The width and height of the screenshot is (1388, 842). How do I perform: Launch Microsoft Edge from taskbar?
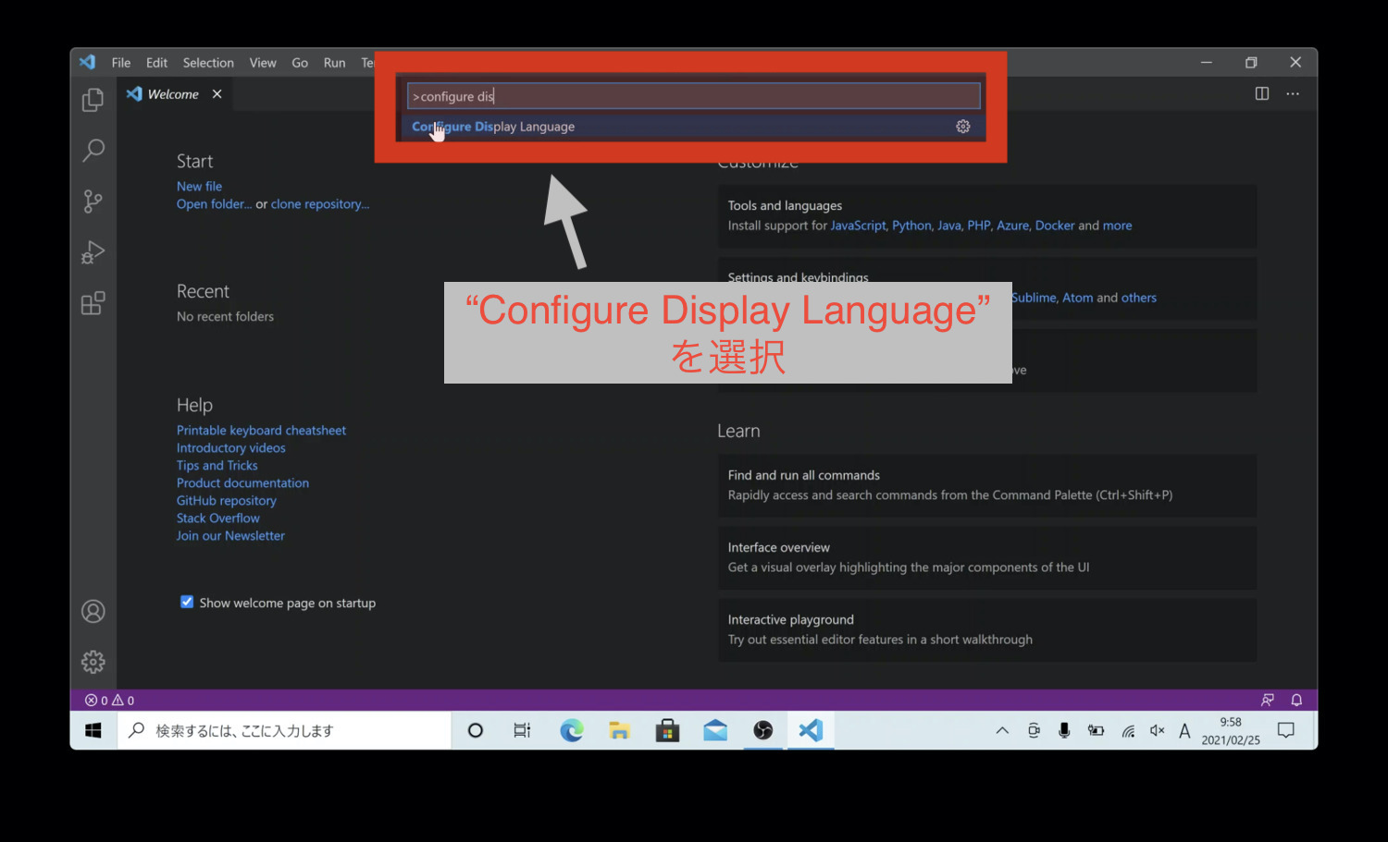pos(572,730)
